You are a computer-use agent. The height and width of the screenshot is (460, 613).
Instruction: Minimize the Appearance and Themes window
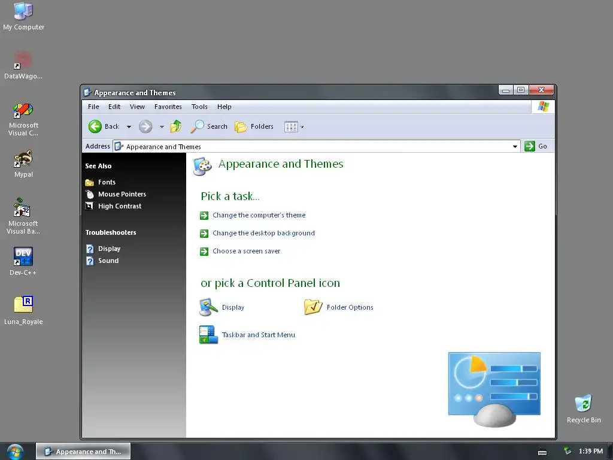505,90
